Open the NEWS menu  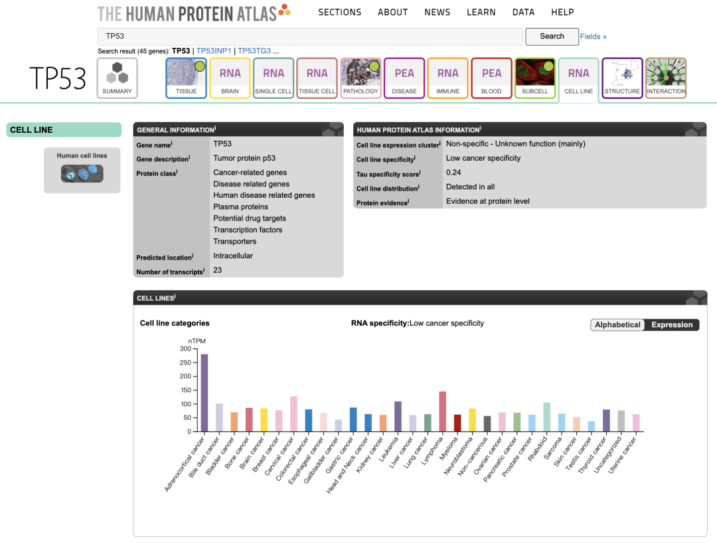point(437,13)
